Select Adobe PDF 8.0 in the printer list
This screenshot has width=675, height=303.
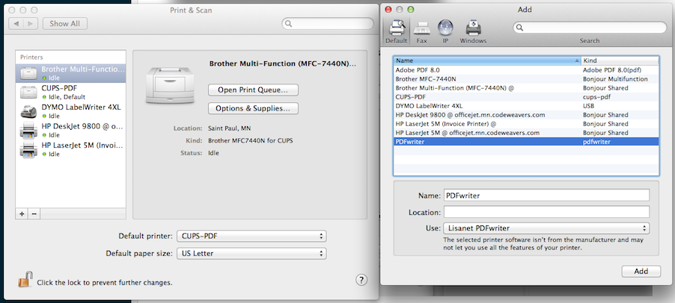pos(486,69)
